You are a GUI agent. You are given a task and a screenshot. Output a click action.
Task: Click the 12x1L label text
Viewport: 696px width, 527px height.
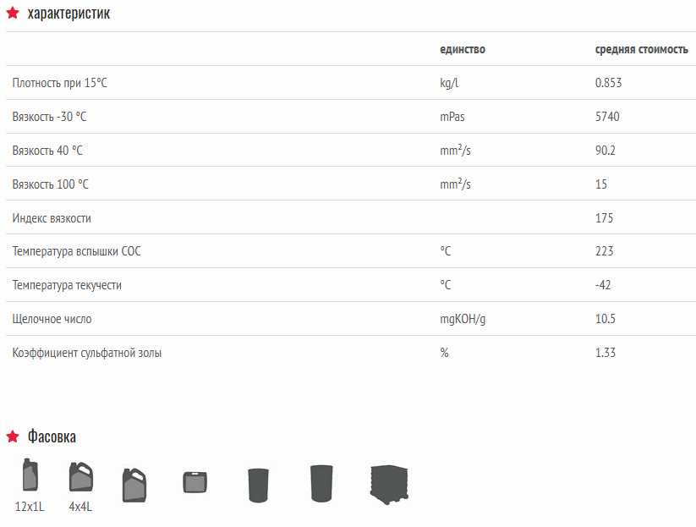[30, 507]
